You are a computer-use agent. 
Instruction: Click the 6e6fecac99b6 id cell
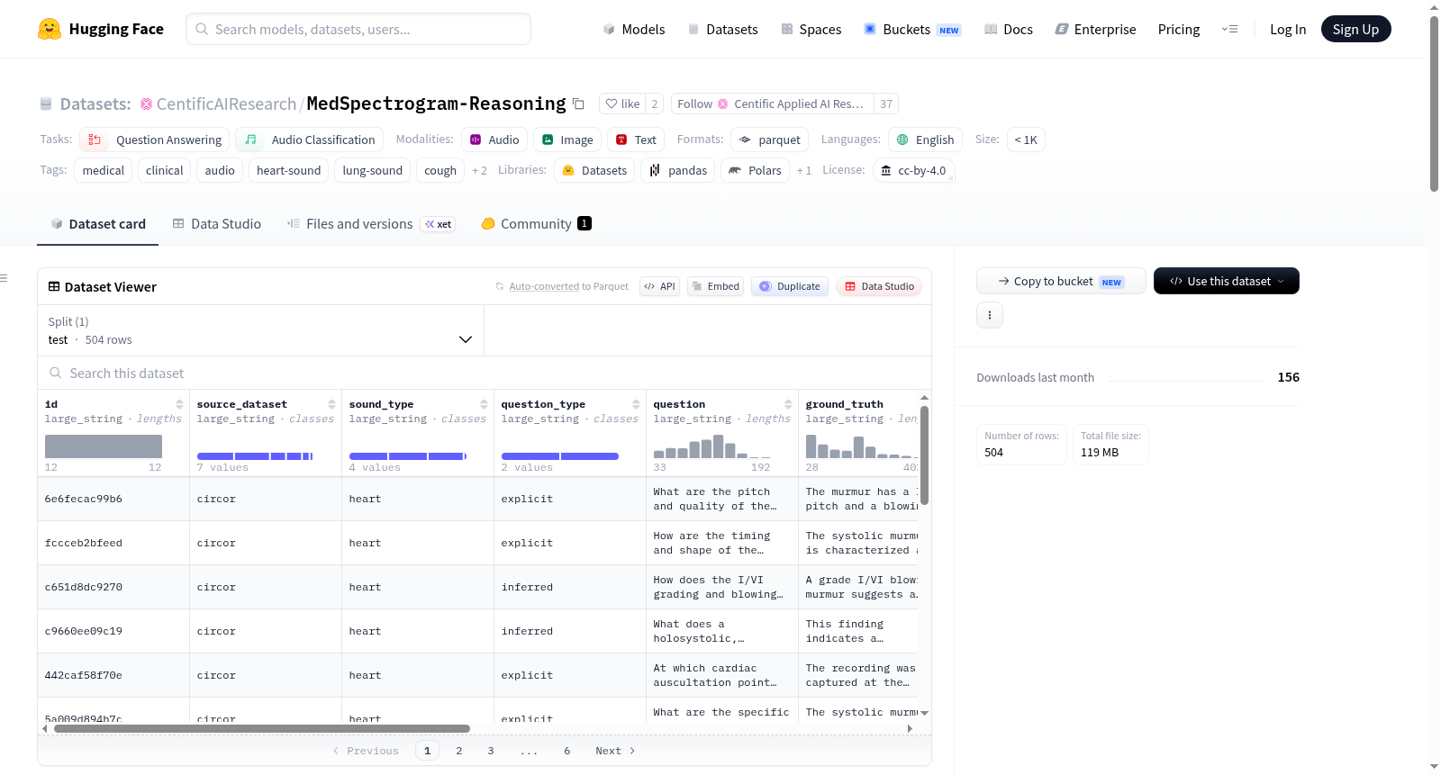(x=113, y=499)
